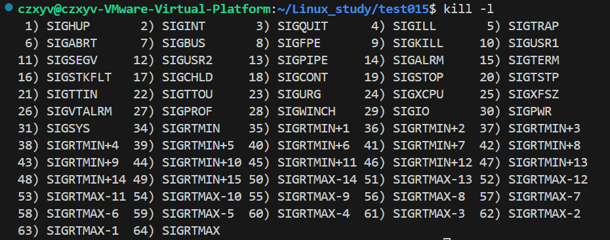Click the SIGXFSZ signal entry
Screen dimensions: 610x240
[x=534, y=94]
